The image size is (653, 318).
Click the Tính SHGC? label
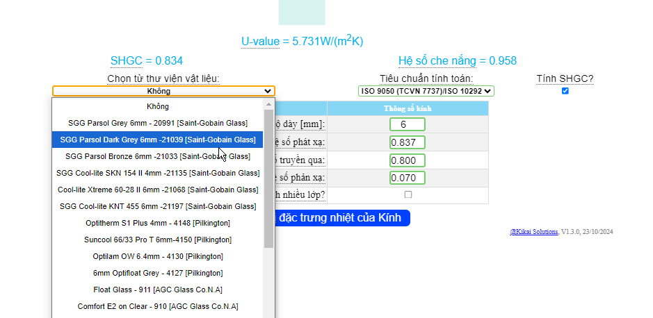coord(565,78)
